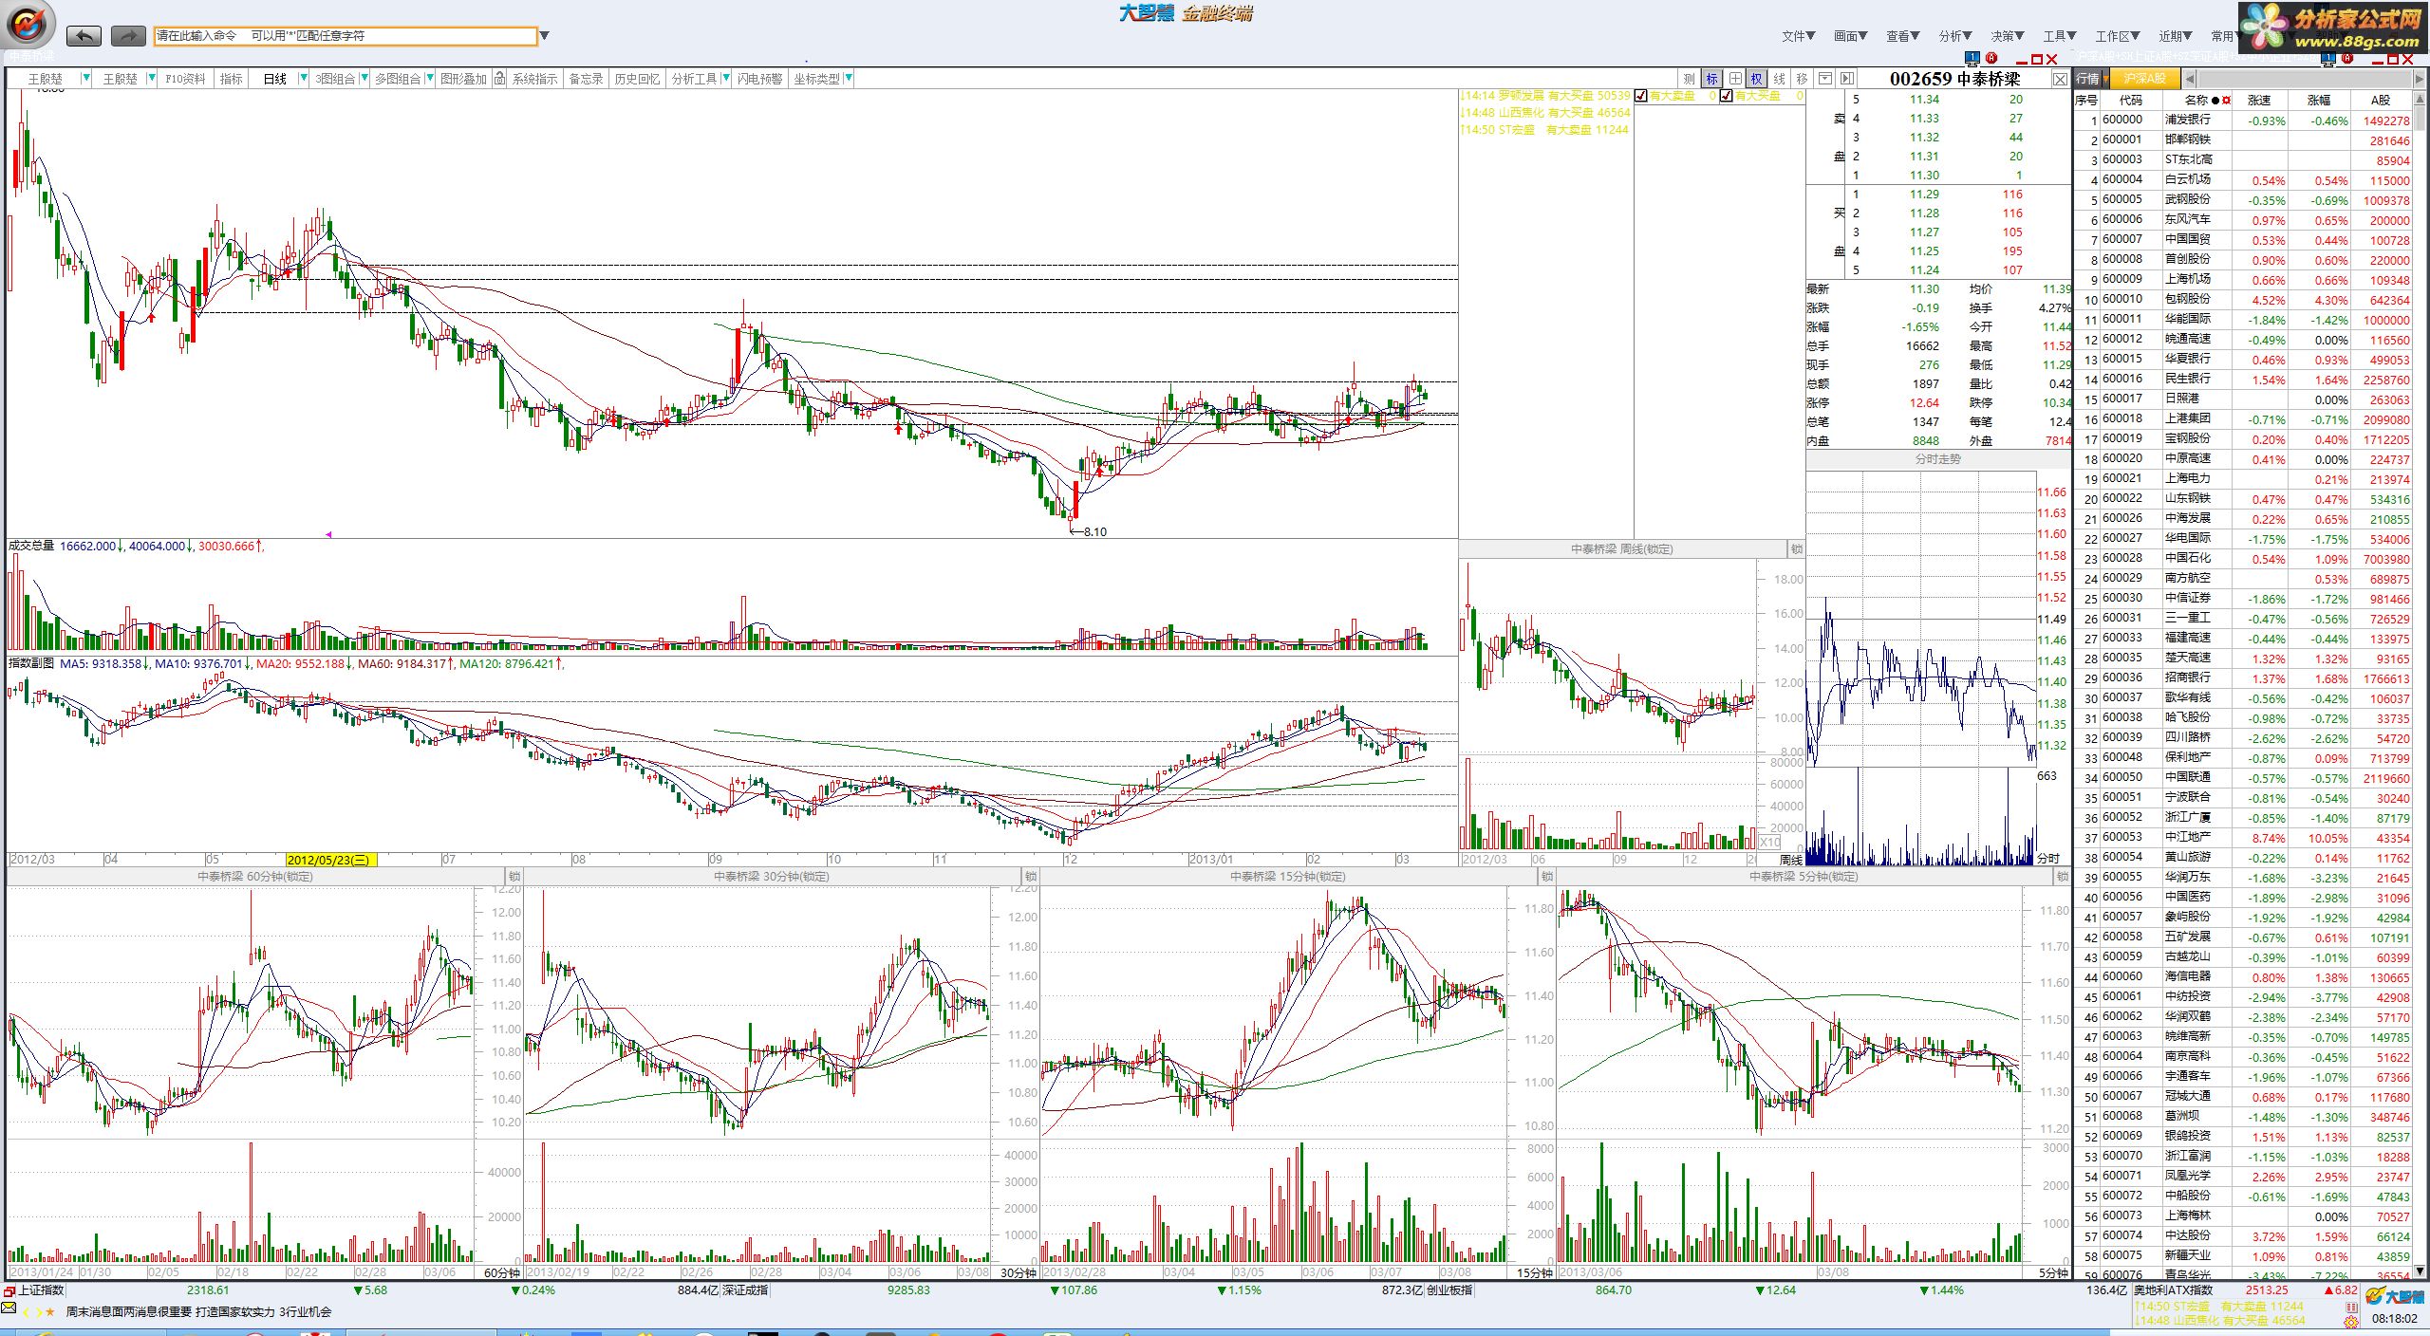Image resolution: width=2430 pixels, height=1336 pixels.
Task: Click the blue monitor icon in main window title
Action: [x=1972, y=58]
